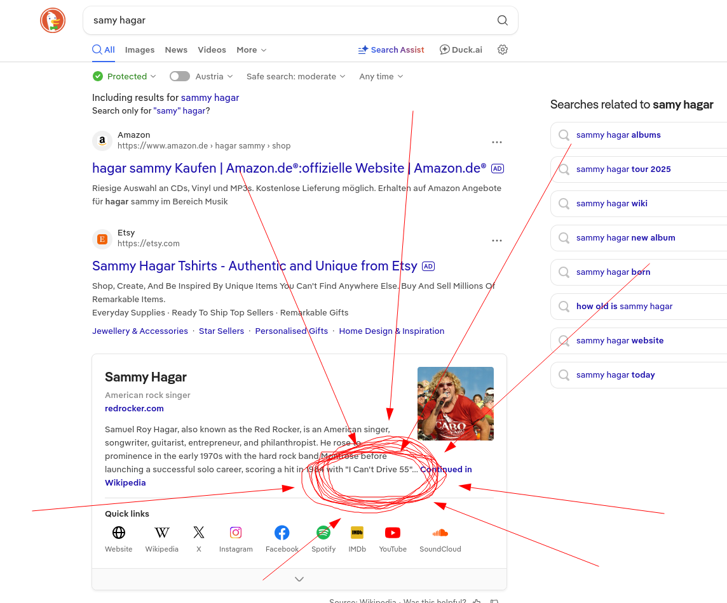Screen dimensions: 727x603
Task: Click the Sammy Hagar photo thumbnail
Action: coord(455,403)
